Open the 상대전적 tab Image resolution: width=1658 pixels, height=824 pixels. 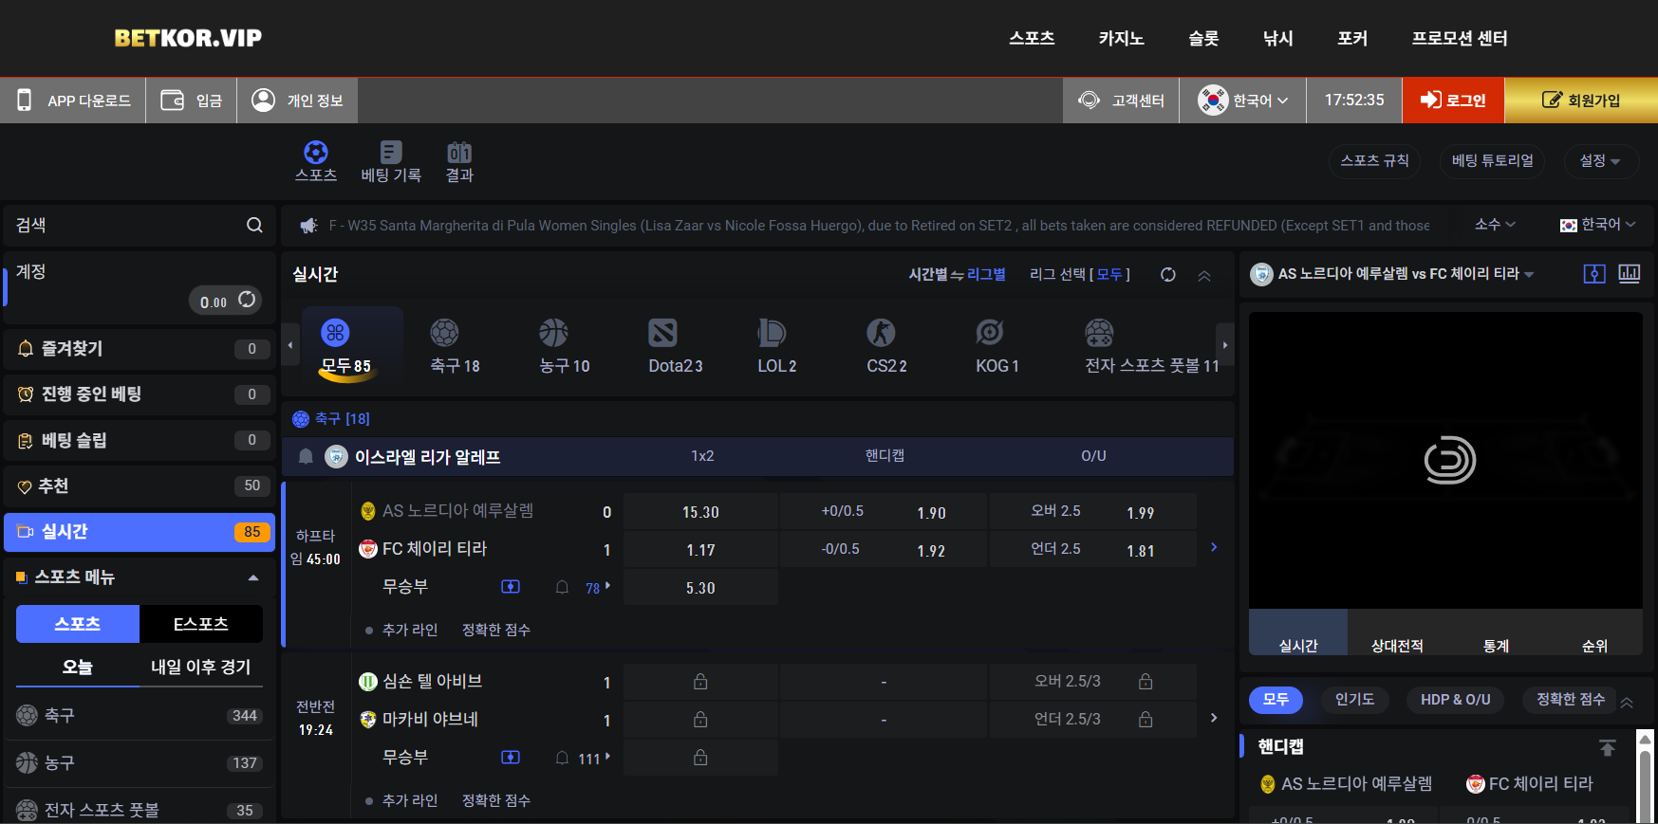(x=1396, y=645)
